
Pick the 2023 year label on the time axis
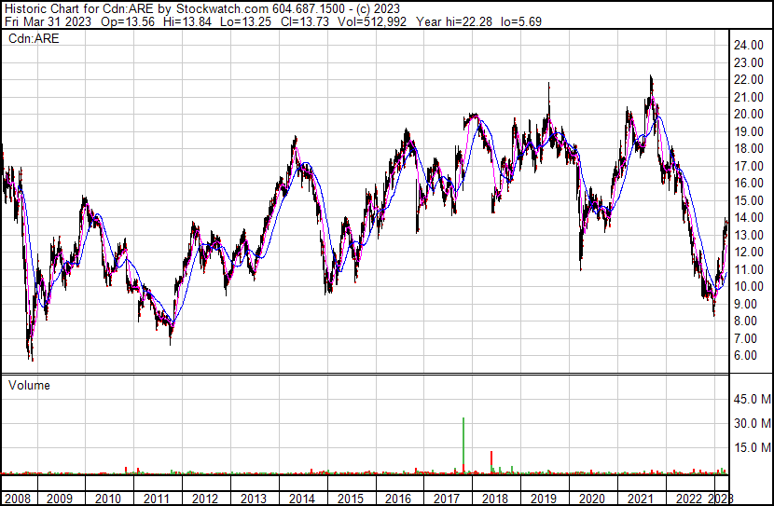pyautogui.click(x=722, y=499)
